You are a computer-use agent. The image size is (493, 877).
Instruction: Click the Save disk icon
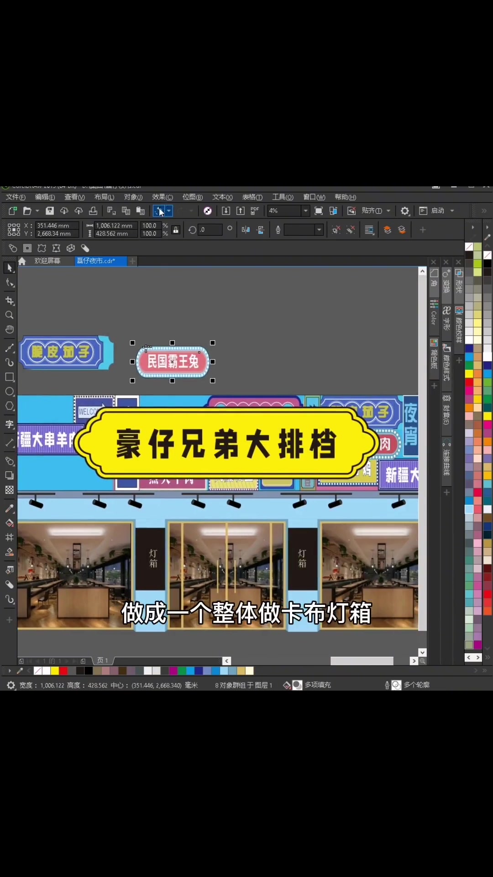[50, 211]
